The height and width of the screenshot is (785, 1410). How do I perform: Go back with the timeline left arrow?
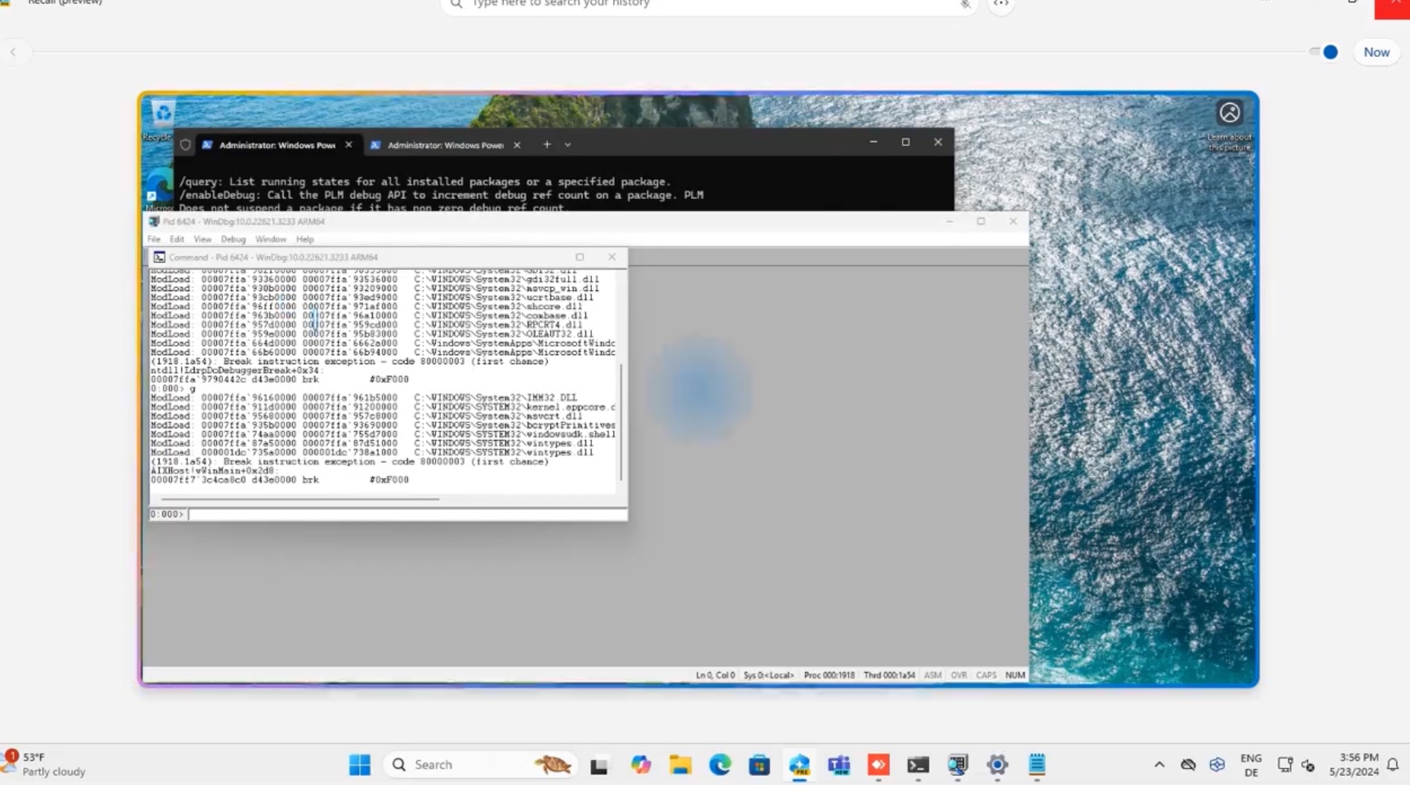click(x=13, y=52)
